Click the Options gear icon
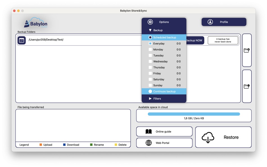Image resolution: width=267 pixels, height=167 pixels. coord(150,22)
